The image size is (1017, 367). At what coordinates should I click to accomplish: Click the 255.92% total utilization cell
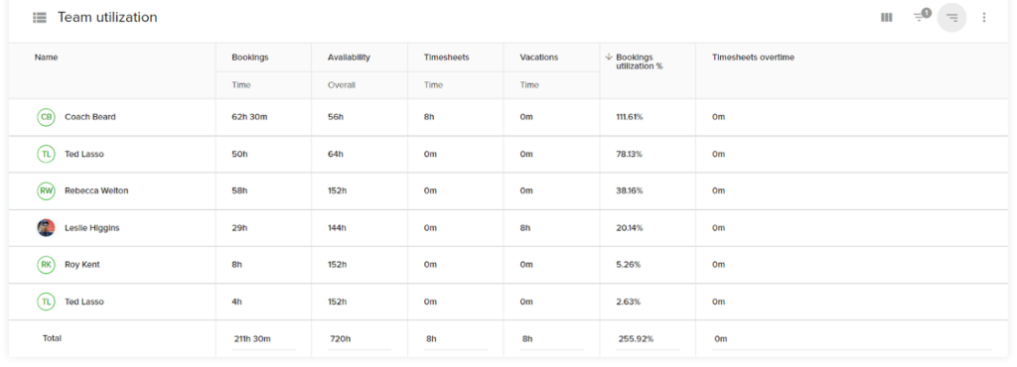point(648,339)
